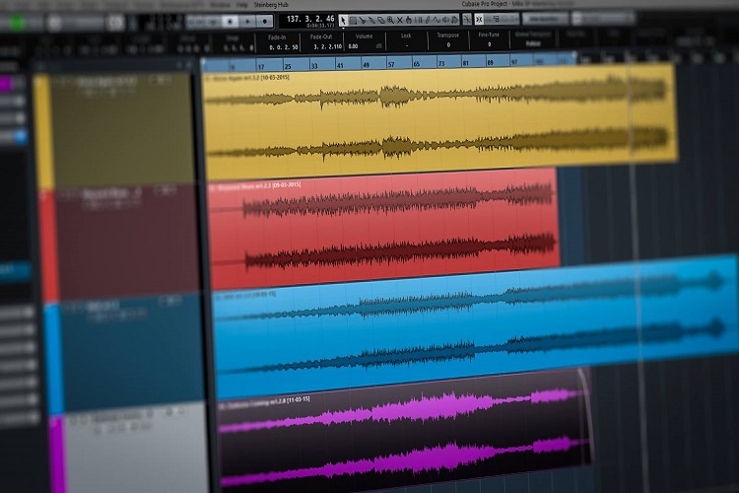Select the Glue tool
The image size is (739, 493).
(x=371, y=21)
